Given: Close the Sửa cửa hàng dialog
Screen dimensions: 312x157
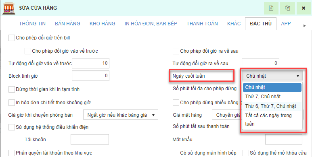Looking at the screenshot, I should [304, 8].
